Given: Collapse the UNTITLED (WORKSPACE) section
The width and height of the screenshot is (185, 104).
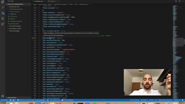Looking at the screenshot, I should point(15,4).
